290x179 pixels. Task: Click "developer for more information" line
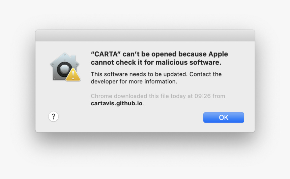pos(134,81)
